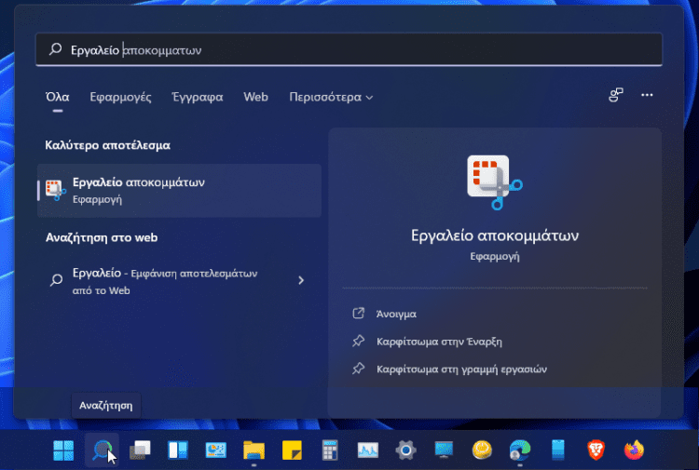Click the Search taskbar icon

(x=103, y=450)
